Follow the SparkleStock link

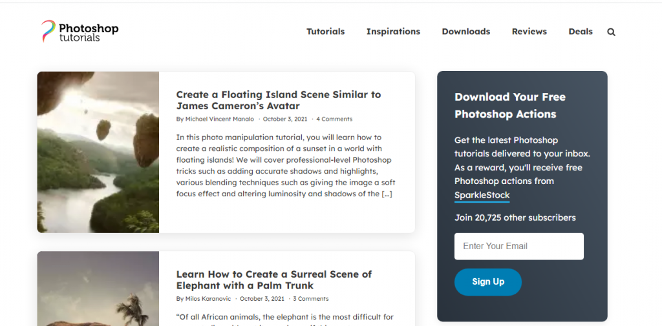(x=482, y=195)
